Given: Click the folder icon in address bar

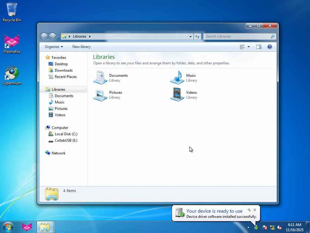Looking at the screenshot, I should pyautogui.click(x=64, y=36).
